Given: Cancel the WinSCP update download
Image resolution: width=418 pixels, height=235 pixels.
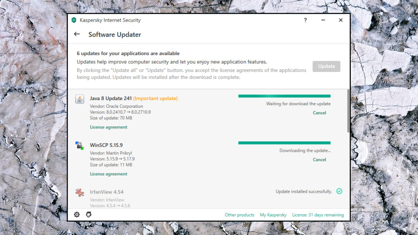Looking at the screenshot, I should coord(319,160).
